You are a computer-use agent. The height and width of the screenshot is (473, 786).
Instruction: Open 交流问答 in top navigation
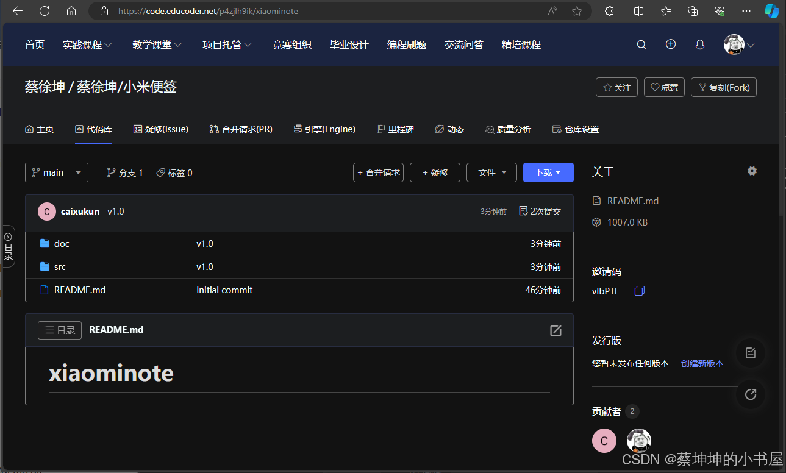(464, 44)
